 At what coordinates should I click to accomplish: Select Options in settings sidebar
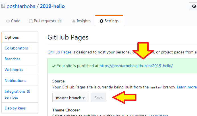20,37
